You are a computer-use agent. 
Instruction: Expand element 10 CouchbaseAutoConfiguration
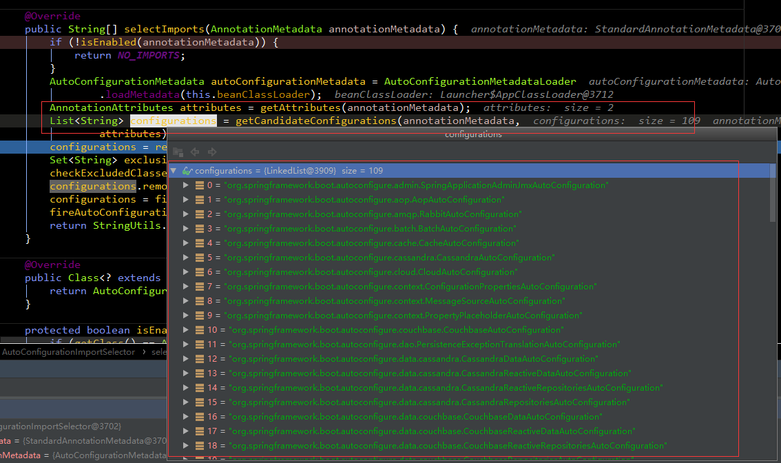[185, 330]
